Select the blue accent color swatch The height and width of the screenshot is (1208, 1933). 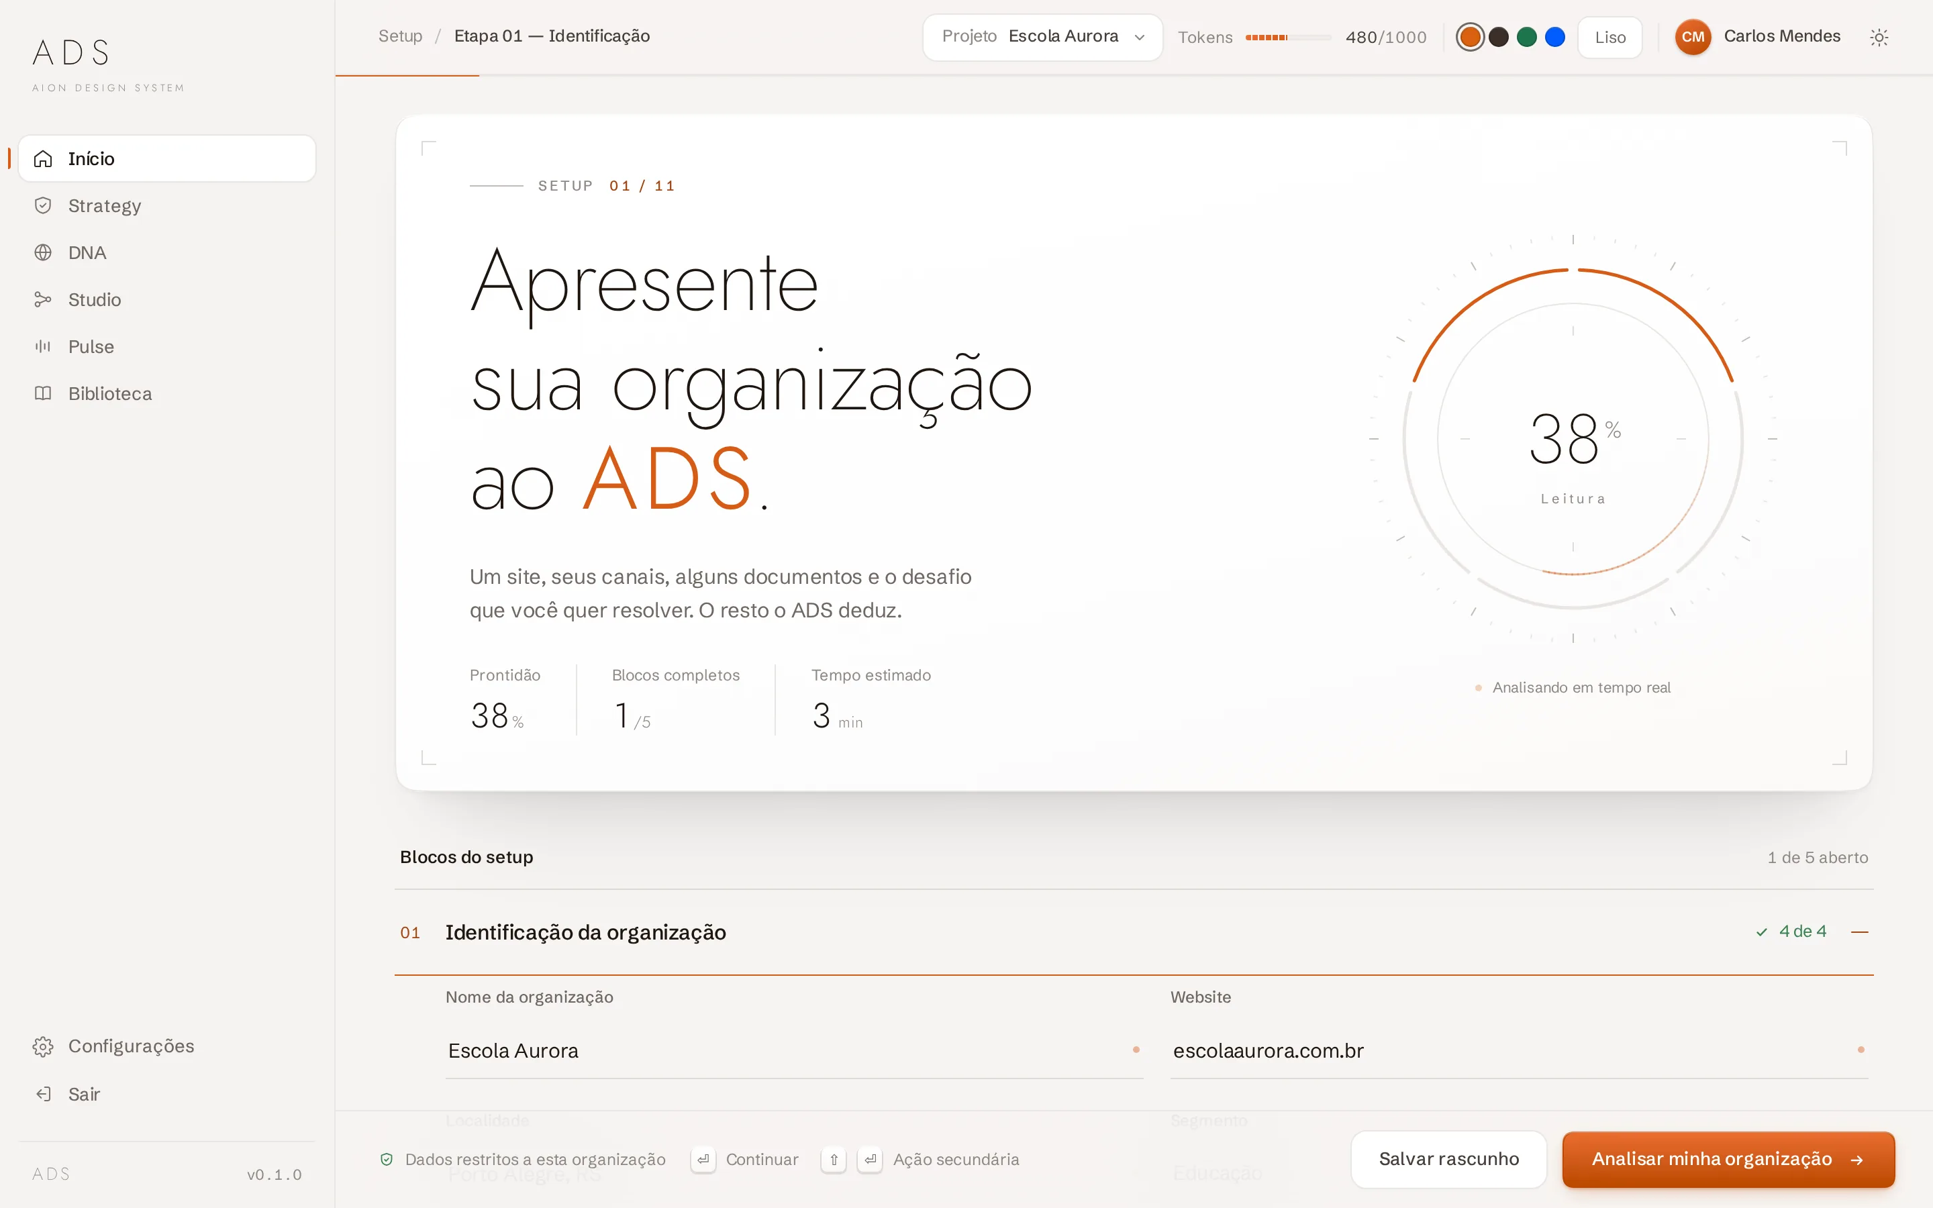[x=1555, y=37]
